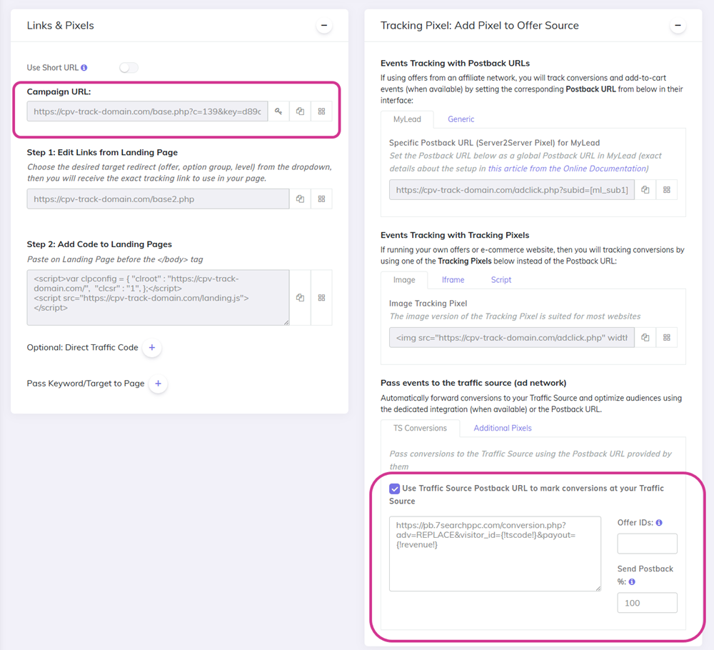Screen dimensions: 714x650
Task: Collapse the Tracking Pixel panel
Action: click(678, 26)
